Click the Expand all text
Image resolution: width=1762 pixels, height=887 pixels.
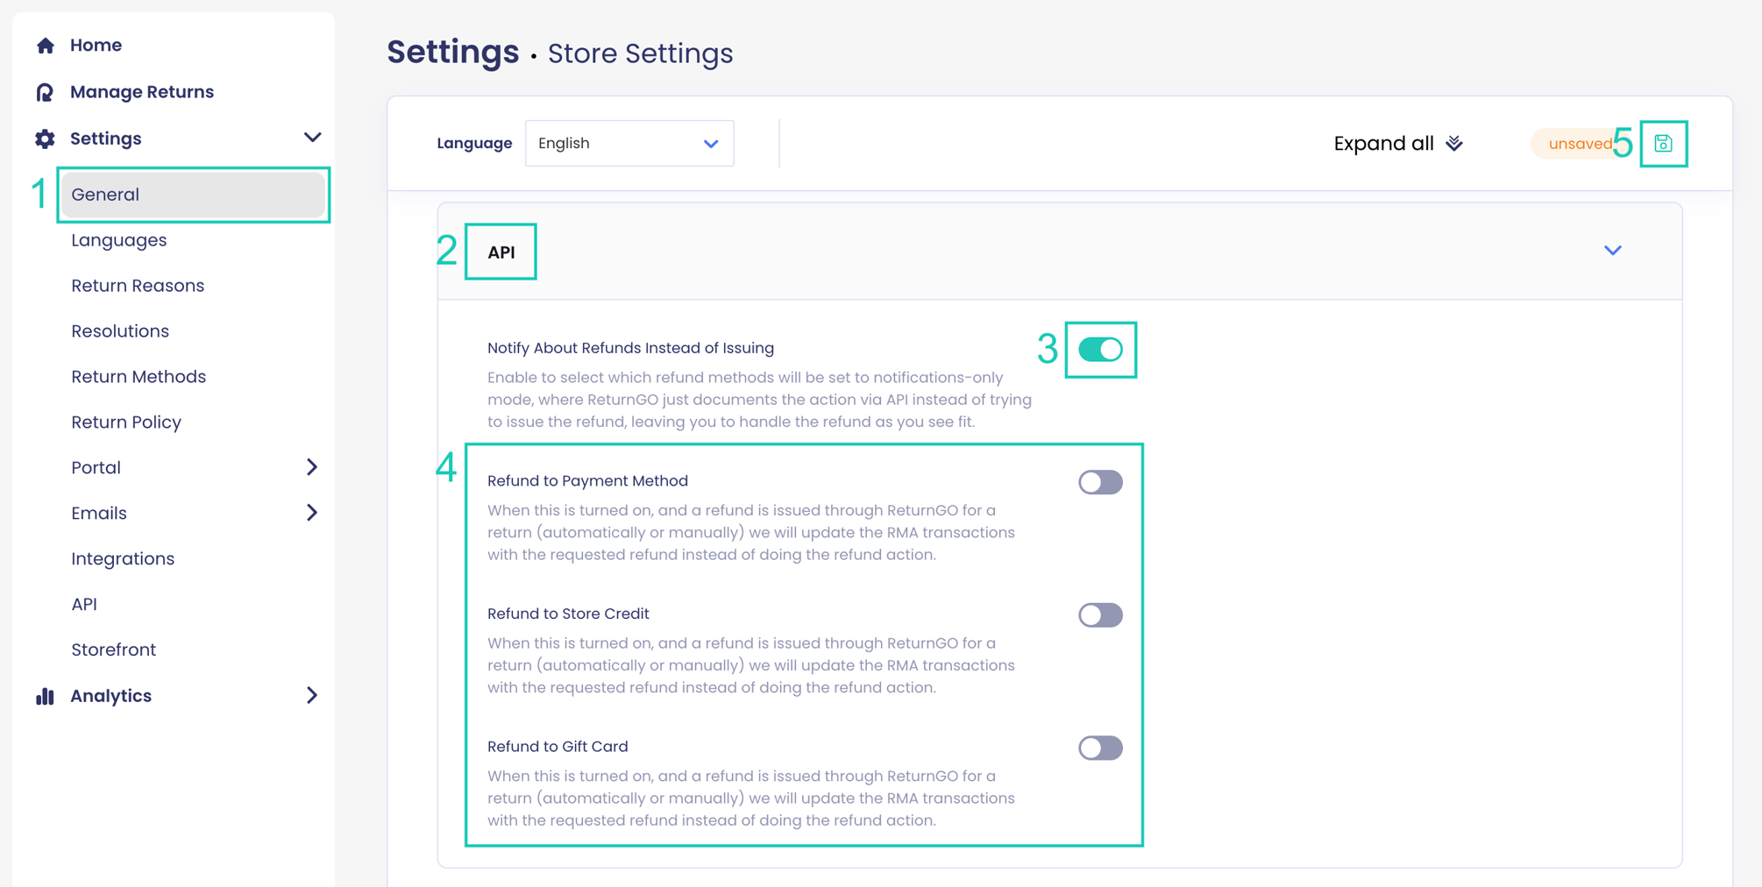coord(1383,144)
